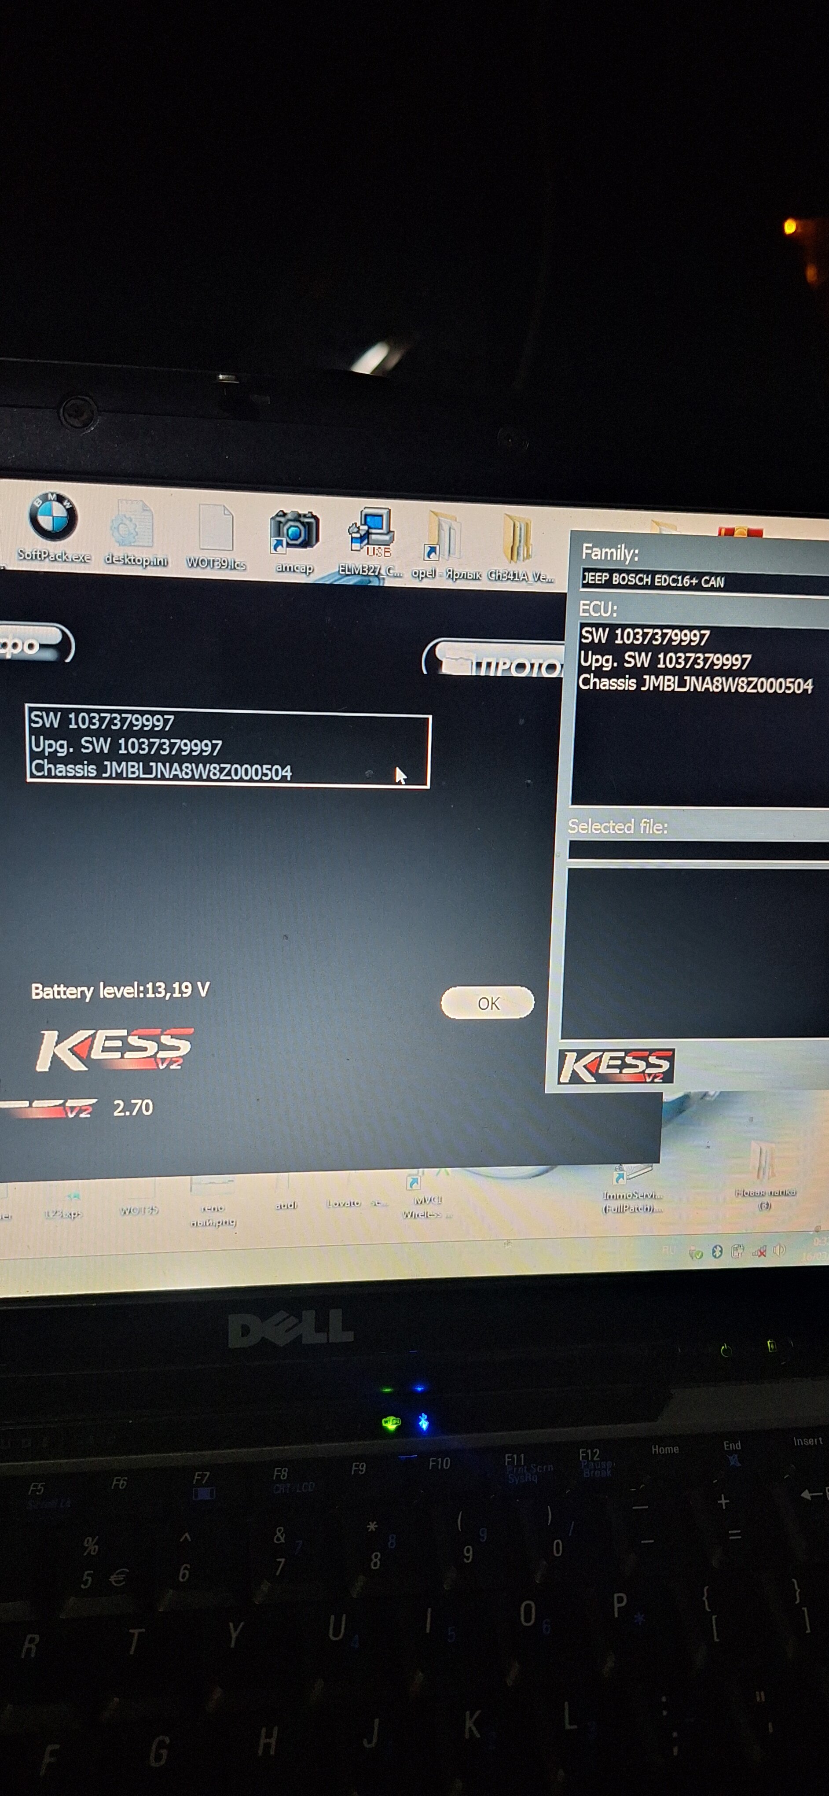
Task: Click the volume speaker tray icon
Action: click(780, 1250)
